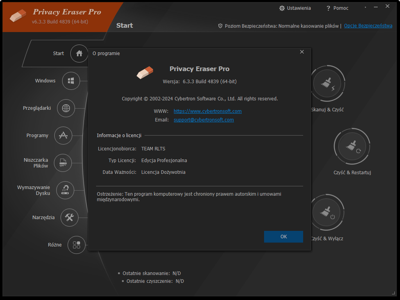Click the TEAM RLTS licensee text
Image resolution: width=400 pixels, height=300 pixels.
[x=153, y=149]
